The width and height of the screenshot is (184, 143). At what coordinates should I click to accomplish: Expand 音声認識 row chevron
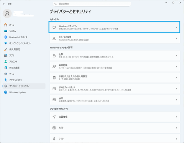[x=176, y=67]
